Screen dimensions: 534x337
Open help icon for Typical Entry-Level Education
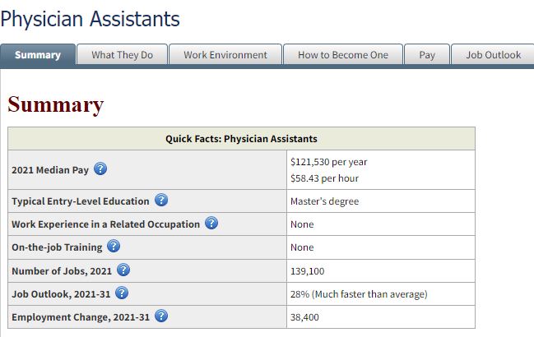pyautogui.click(x=161, y=200)
